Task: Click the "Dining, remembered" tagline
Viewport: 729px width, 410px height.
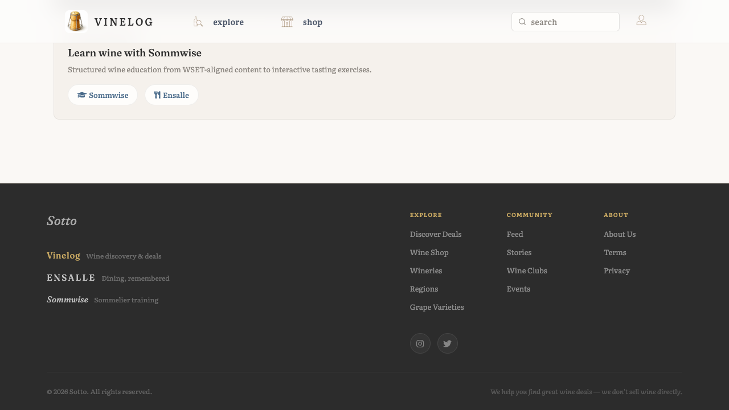Action: click(x=136, y=278)
